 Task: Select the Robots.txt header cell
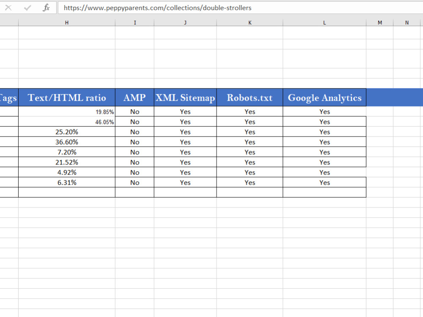250,98
